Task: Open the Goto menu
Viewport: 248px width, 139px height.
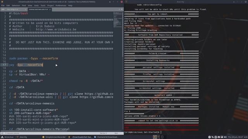Action: pyautogui.click(x=36, y=5)
